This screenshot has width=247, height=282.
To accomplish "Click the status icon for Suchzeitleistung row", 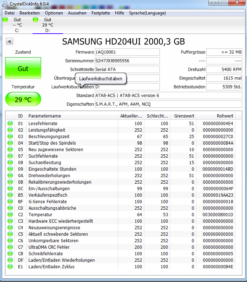I will click(10, 162).
